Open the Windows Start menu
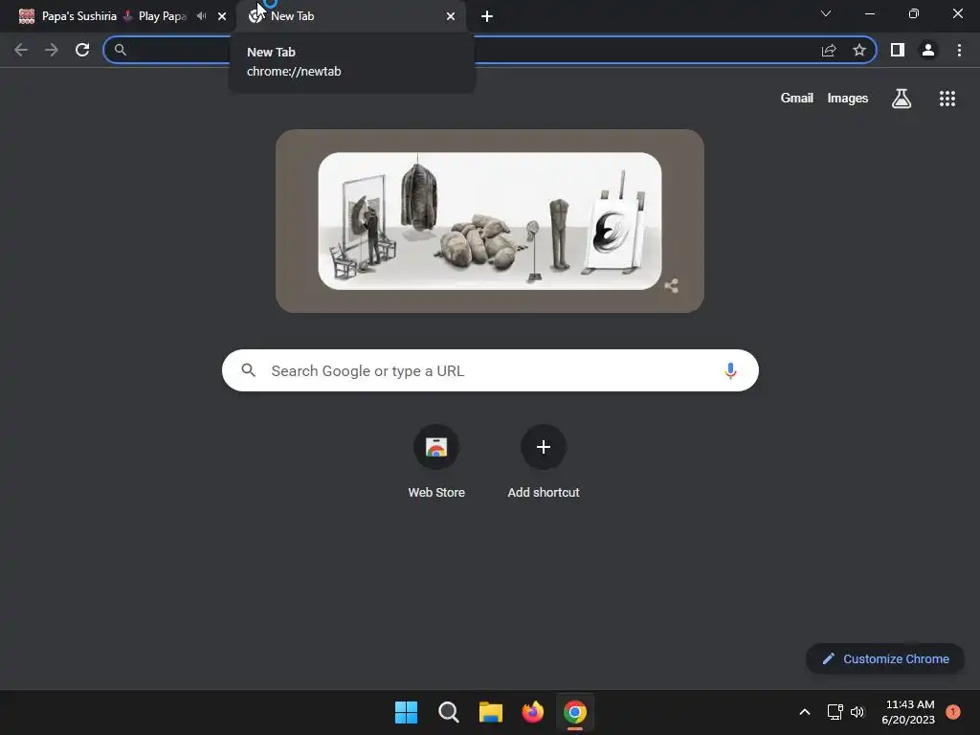The height and width of the screenshot is (735, 980). 406,712
